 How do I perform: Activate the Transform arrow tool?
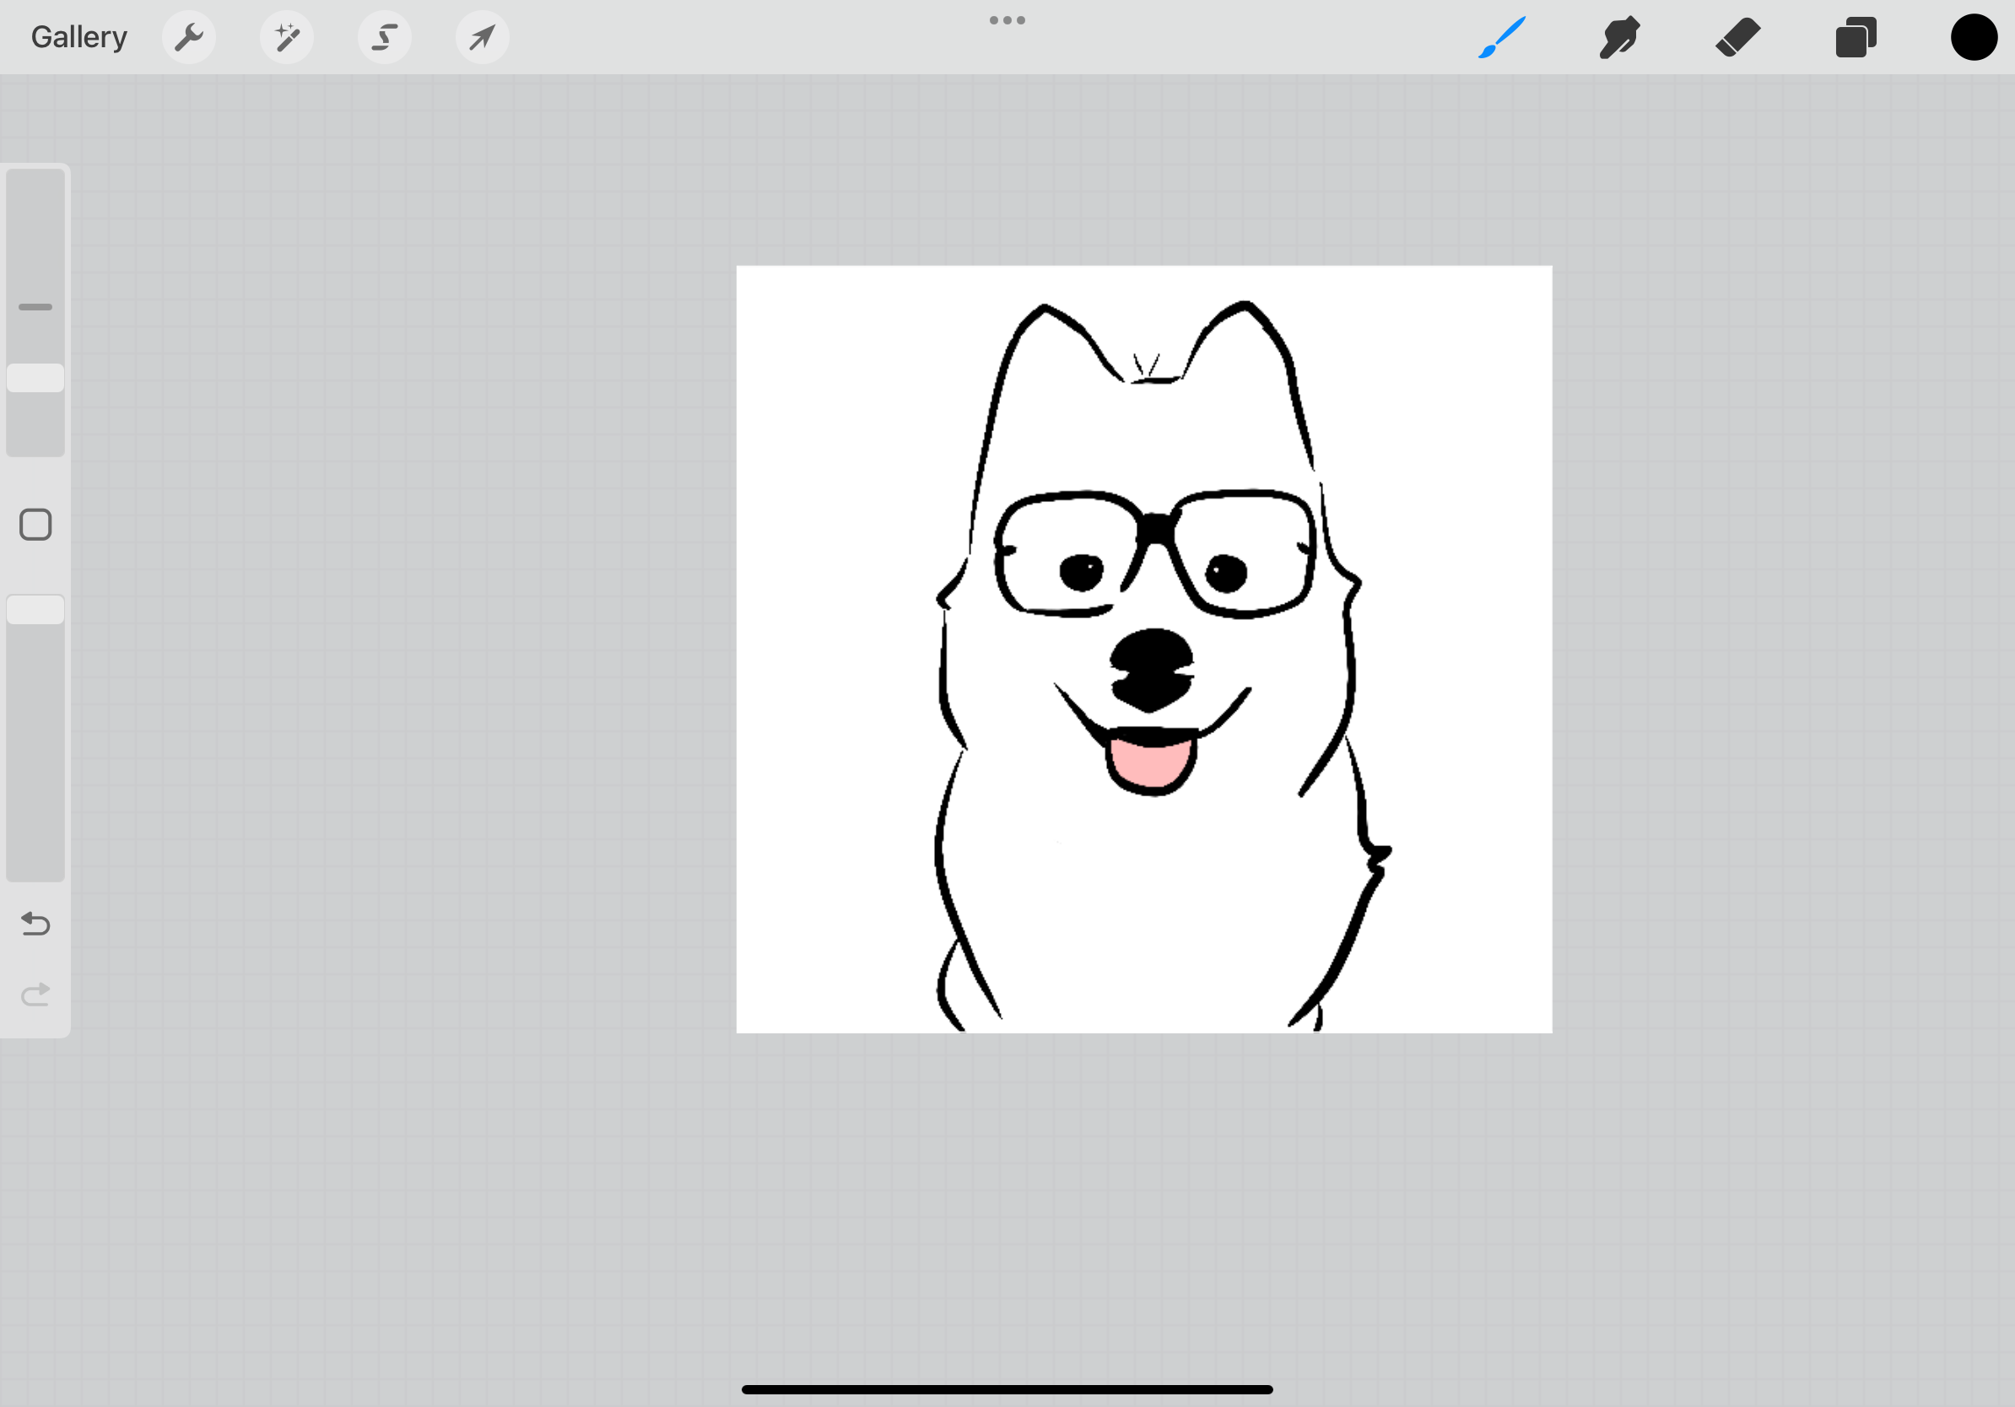(x=482, y=37)
